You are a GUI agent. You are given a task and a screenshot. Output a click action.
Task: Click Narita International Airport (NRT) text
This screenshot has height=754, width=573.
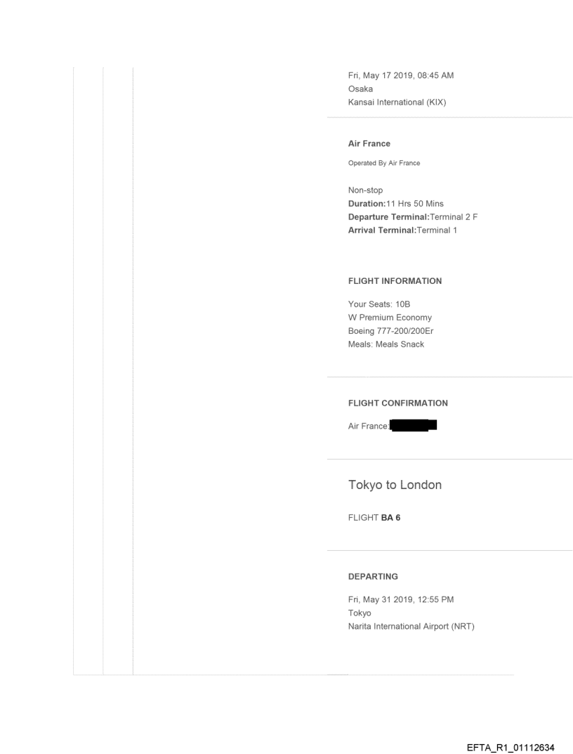tap(411, 626)
